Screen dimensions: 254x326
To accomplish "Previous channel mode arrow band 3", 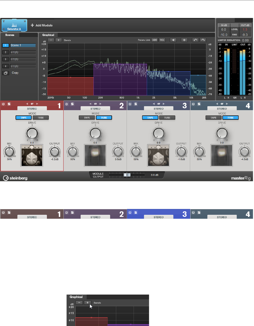I will [154, 104].
